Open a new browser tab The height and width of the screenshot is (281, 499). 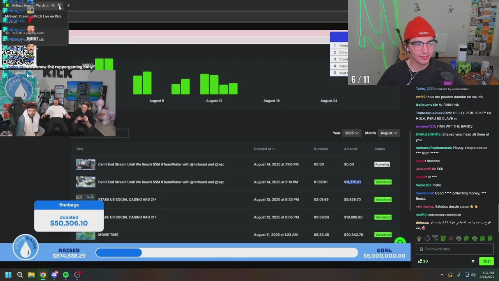pos(69,5)
